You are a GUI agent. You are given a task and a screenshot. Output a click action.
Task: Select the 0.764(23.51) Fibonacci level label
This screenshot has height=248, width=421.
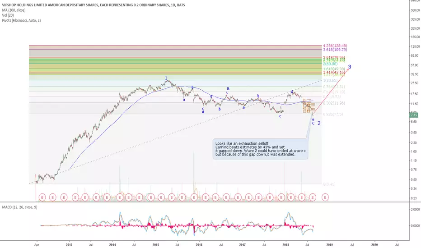[x=334, y=87]
